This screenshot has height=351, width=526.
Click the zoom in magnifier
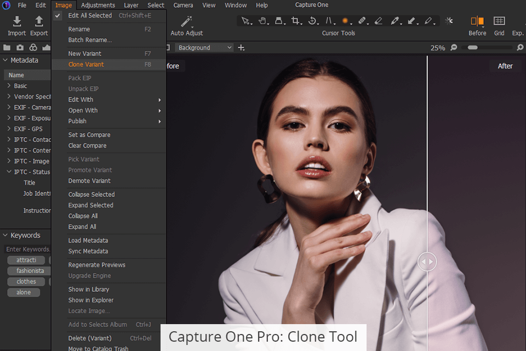(x=520, y=47)
